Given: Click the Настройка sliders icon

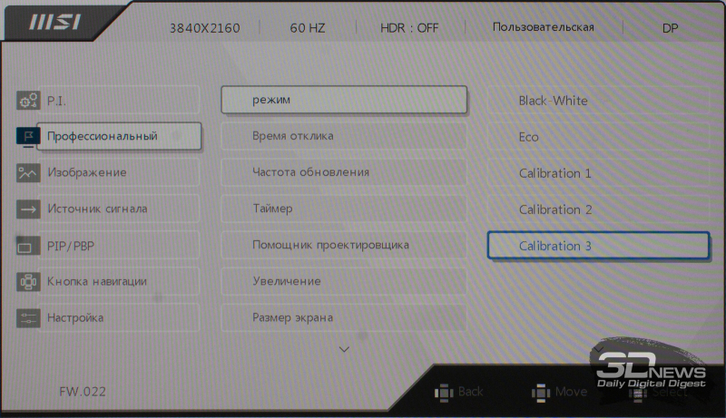Looking at the screenshot, I should [28, 318].
